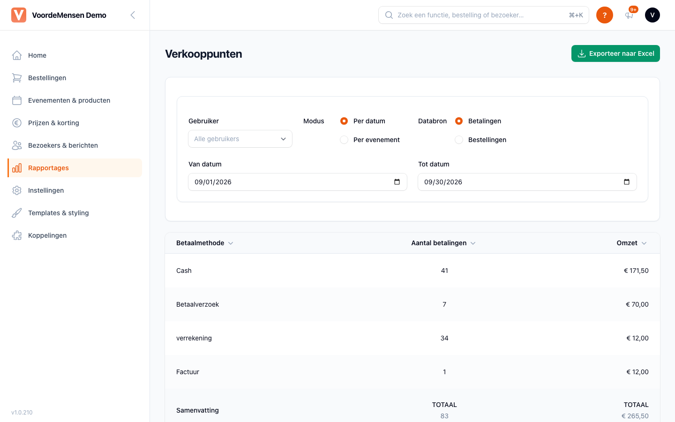Select the Per datum radio button
This screenshot has width=675, height=422.
pos(344,121)
